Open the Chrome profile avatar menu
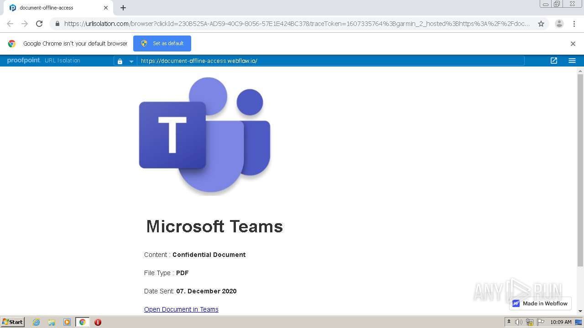584x328 pixels. pyautogui.click(x=559, y=24)
